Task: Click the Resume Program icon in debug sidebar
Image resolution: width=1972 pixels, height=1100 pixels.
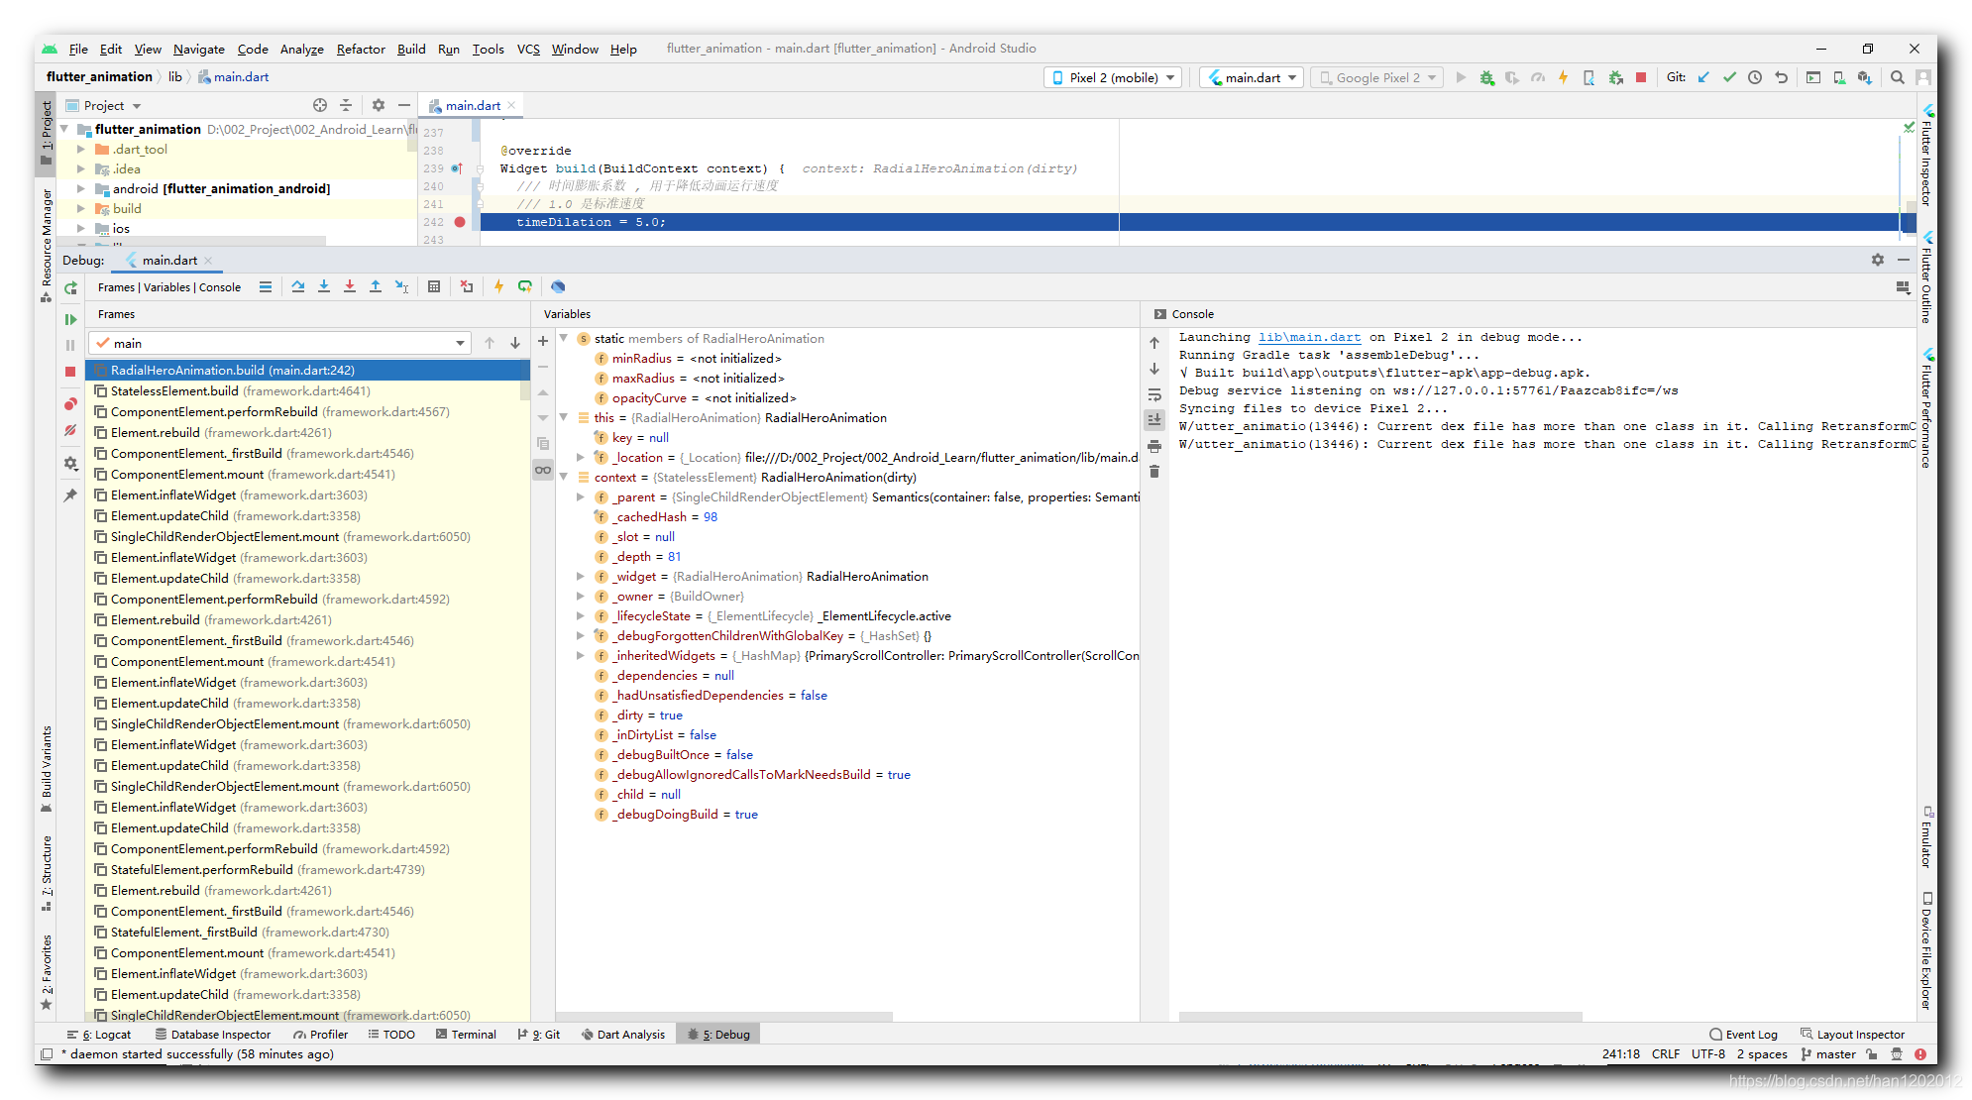Action: [70, 319]
